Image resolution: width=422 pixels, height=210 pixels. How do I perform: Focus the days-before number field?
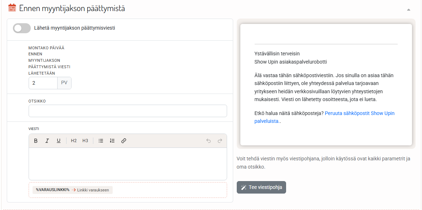(x=43, y=83)
